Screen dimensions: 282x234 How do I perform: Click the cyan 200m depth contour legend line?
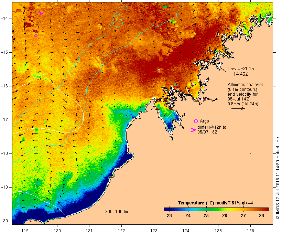(x=111, y=215)
